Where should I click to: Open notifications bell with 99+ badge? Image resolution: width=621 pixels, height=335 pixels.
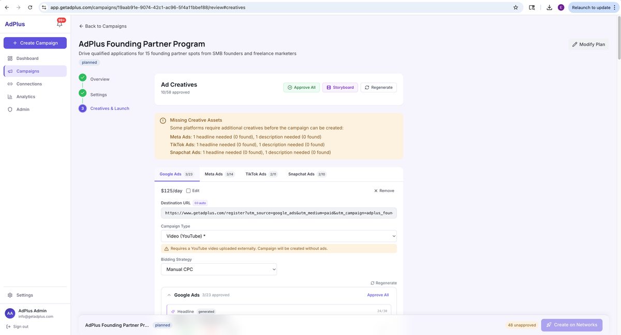pyautogui.click(x=60, y=23)
